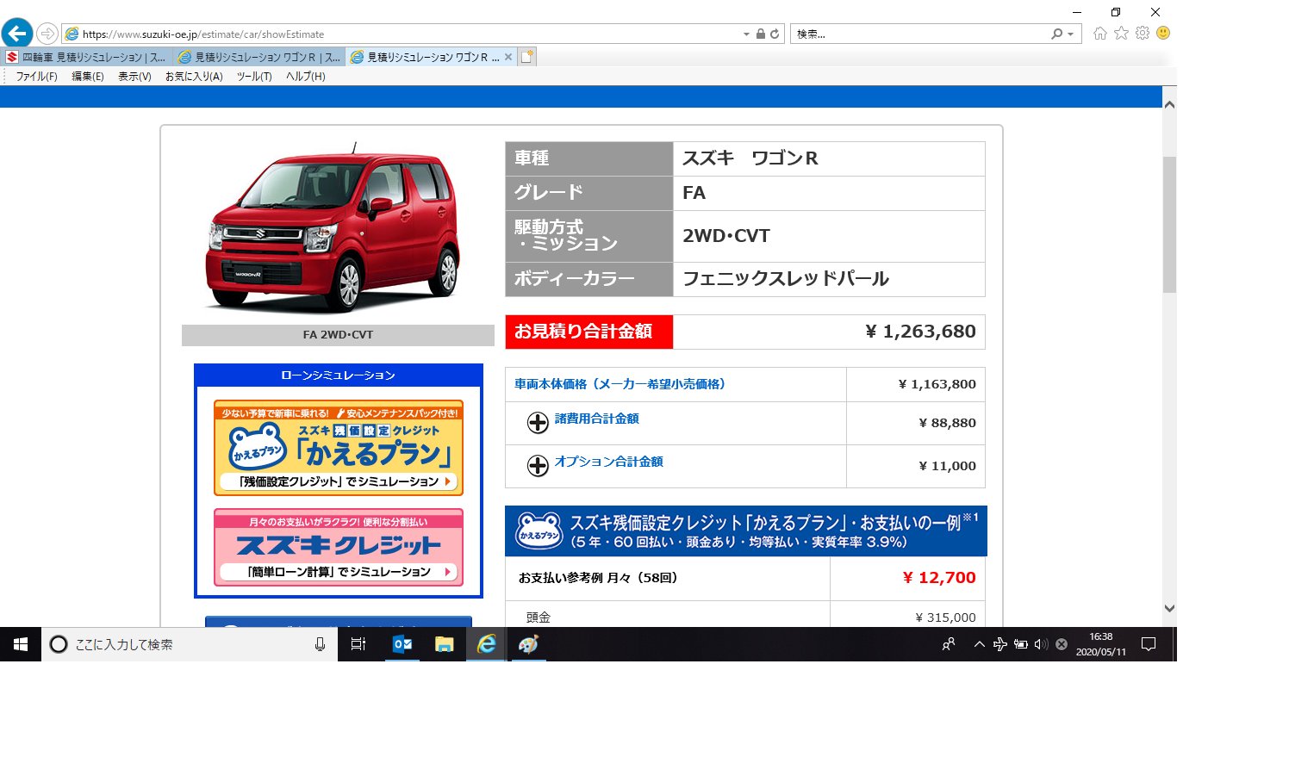Click the 諸費用合計金額 link
Image resolution: width=1289 pixels, height=782 pixels.
pyautogui.click(x=597, y=419)
